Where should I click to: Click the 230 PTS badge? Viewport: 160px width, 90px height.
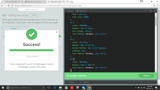point(34,15)
